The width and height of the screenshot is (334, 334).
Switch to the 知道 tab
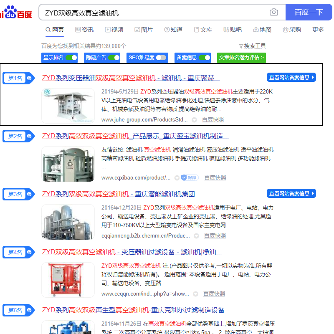(x=173, y=30)
